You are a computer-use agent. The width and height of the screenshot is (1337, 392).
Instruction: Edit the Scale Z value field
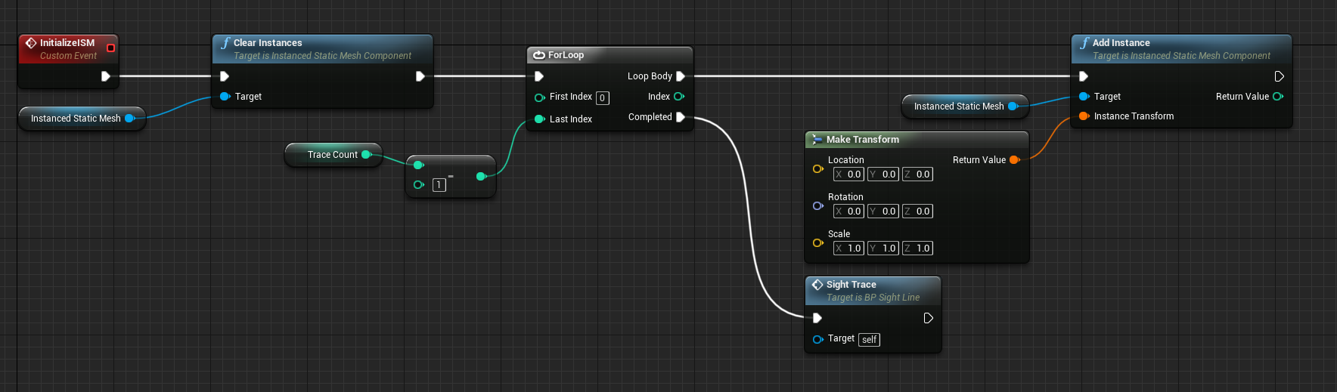pos(917,248)
